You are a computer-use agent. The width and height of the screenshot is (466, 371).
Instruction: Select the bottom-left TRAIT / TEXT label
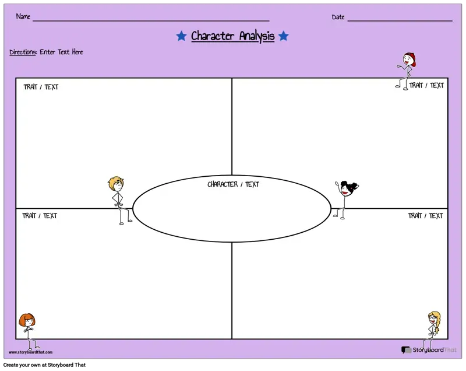pyautogui.click(x=40, y=216)
